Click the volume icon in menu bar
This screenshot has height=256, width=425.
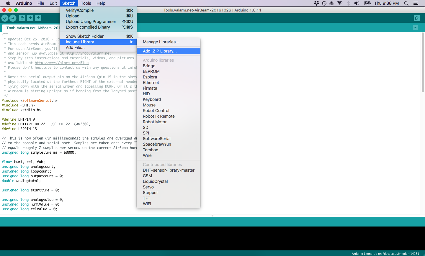pyautogui.click(x=357, y=3)
